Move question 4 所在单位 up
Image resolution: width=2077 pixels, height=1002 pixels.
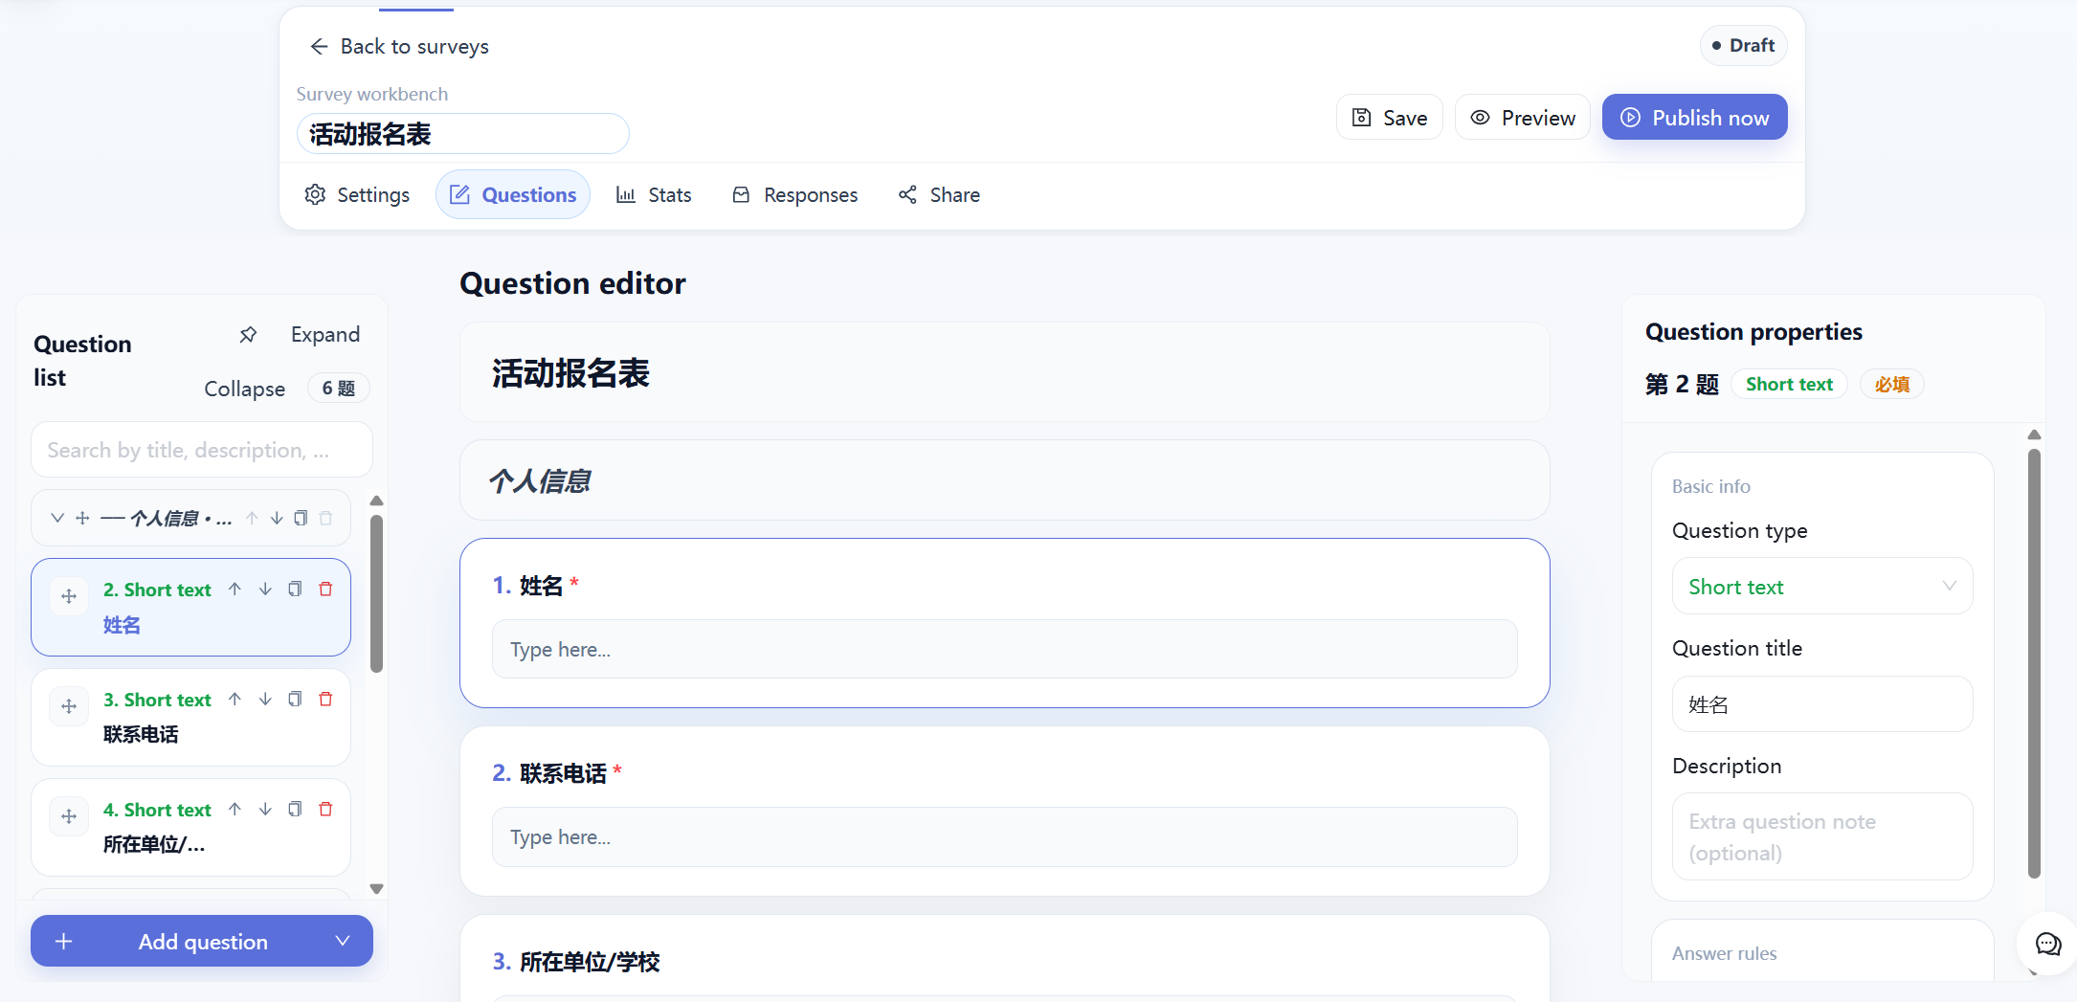tap(234, 810)
